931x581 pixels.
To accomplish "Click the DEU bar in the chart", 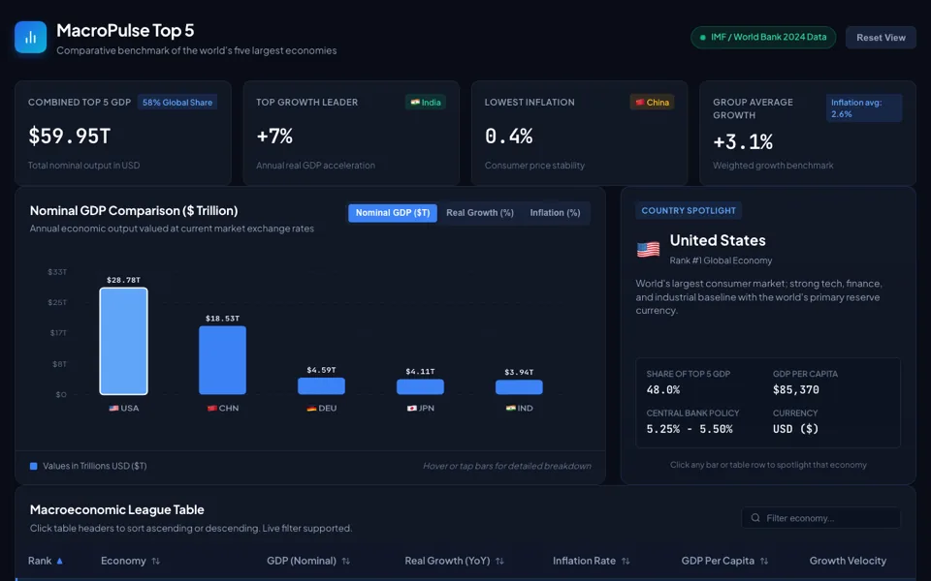I will (321, 386).
